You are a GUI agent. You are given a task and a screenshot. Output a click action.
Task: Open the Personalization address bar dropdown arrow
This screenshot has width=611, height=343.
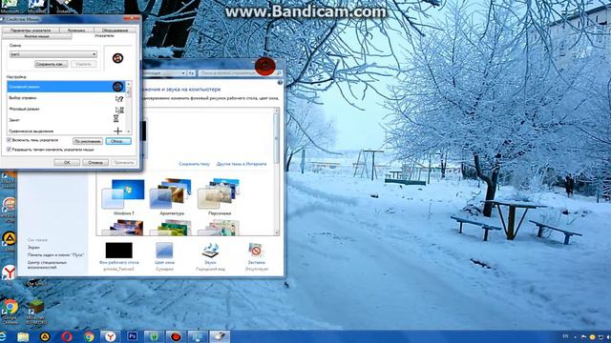(x=183, y=72)
